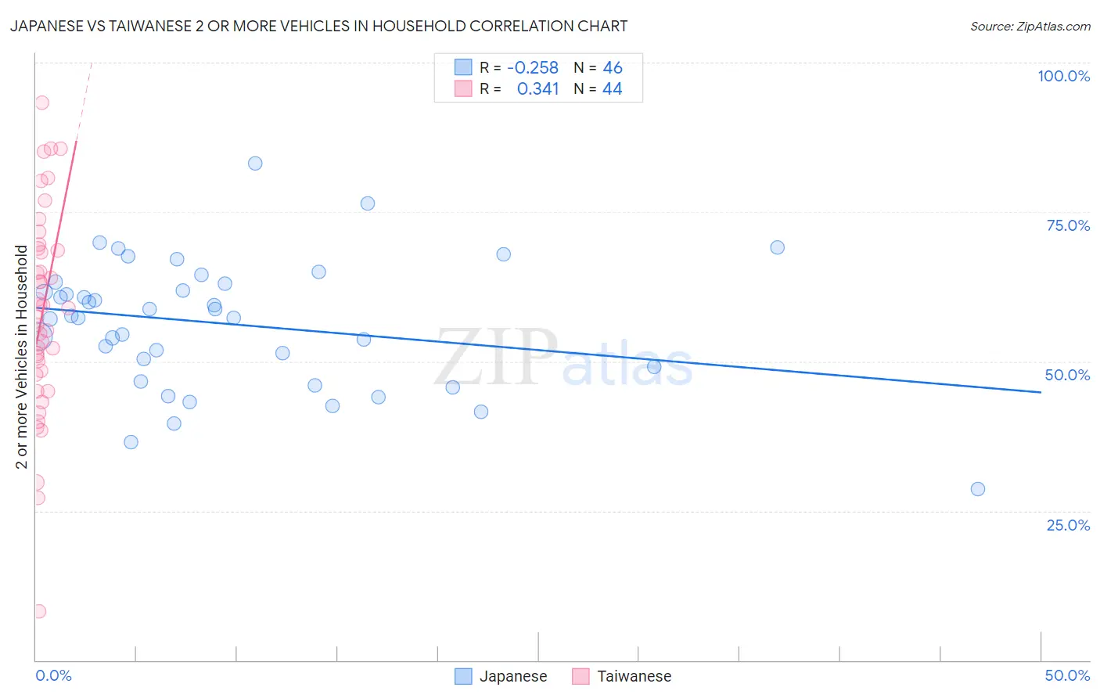Toggle the Japanese series label in legend
Image resolution: width=1100 pixels, height=698 pixels.
point(513,676)
